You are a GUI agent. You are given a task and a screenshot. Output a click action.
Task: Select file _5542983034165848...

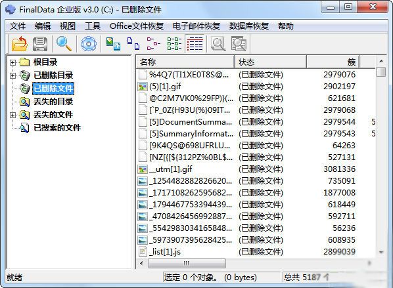coord(191,228)
